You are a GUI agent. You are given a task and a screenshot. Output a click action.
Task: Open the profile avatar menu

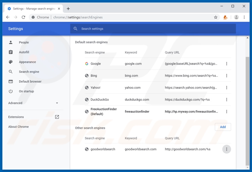click(x=236, y=17)
